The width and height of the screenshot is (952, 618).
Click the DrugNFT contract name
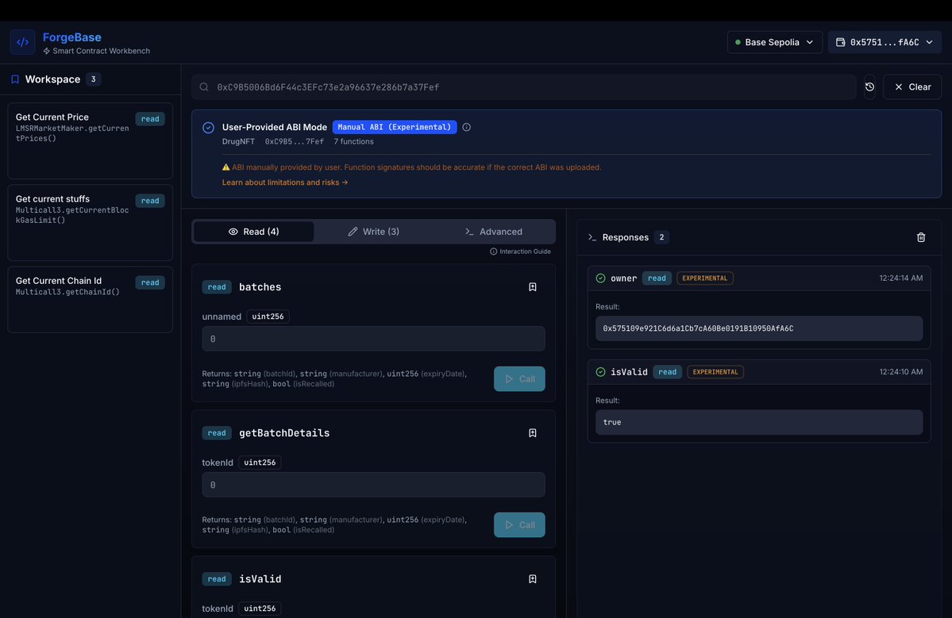point(239,142)
